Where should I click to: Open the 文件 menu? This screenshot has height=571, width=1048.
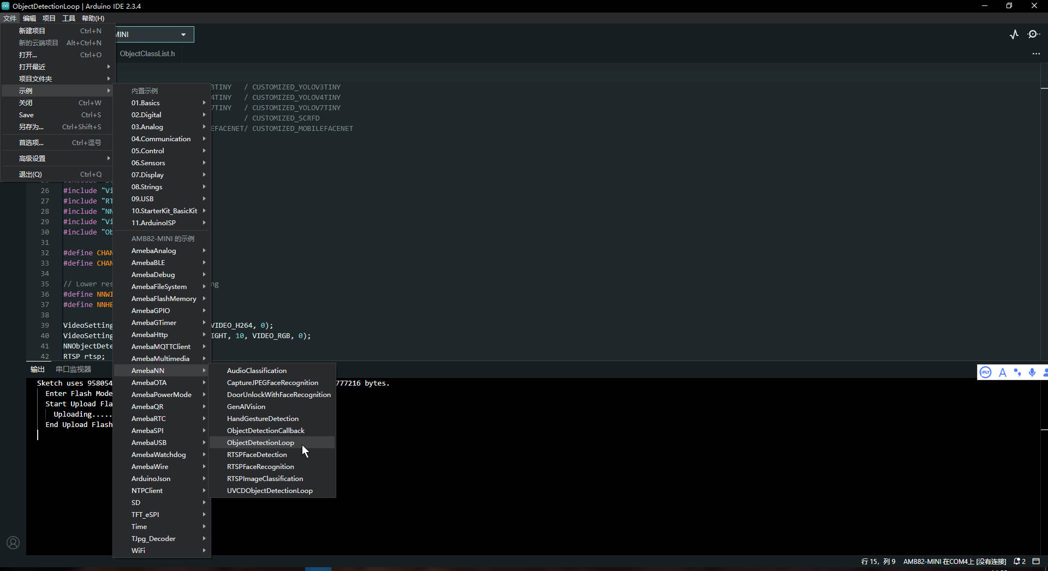(10, 18)
